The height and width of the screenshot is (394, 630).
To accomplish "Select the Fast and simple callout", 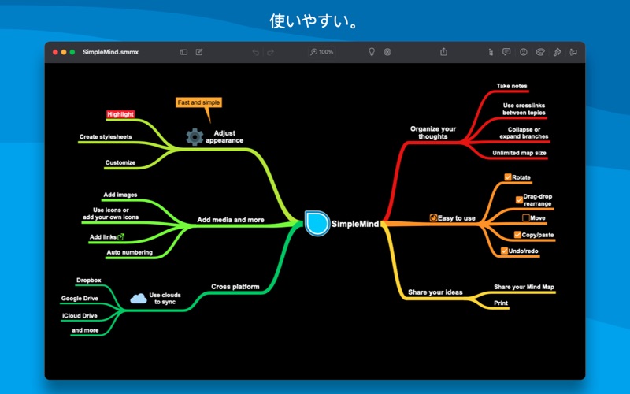I will pos(198,102).
